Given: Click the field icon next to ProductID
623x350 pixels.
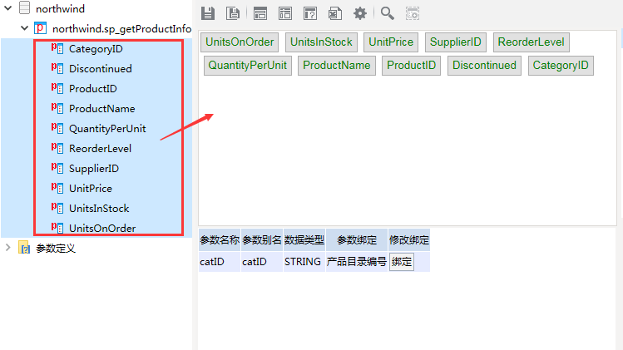Looking at the screenshot, I should 57,88.
